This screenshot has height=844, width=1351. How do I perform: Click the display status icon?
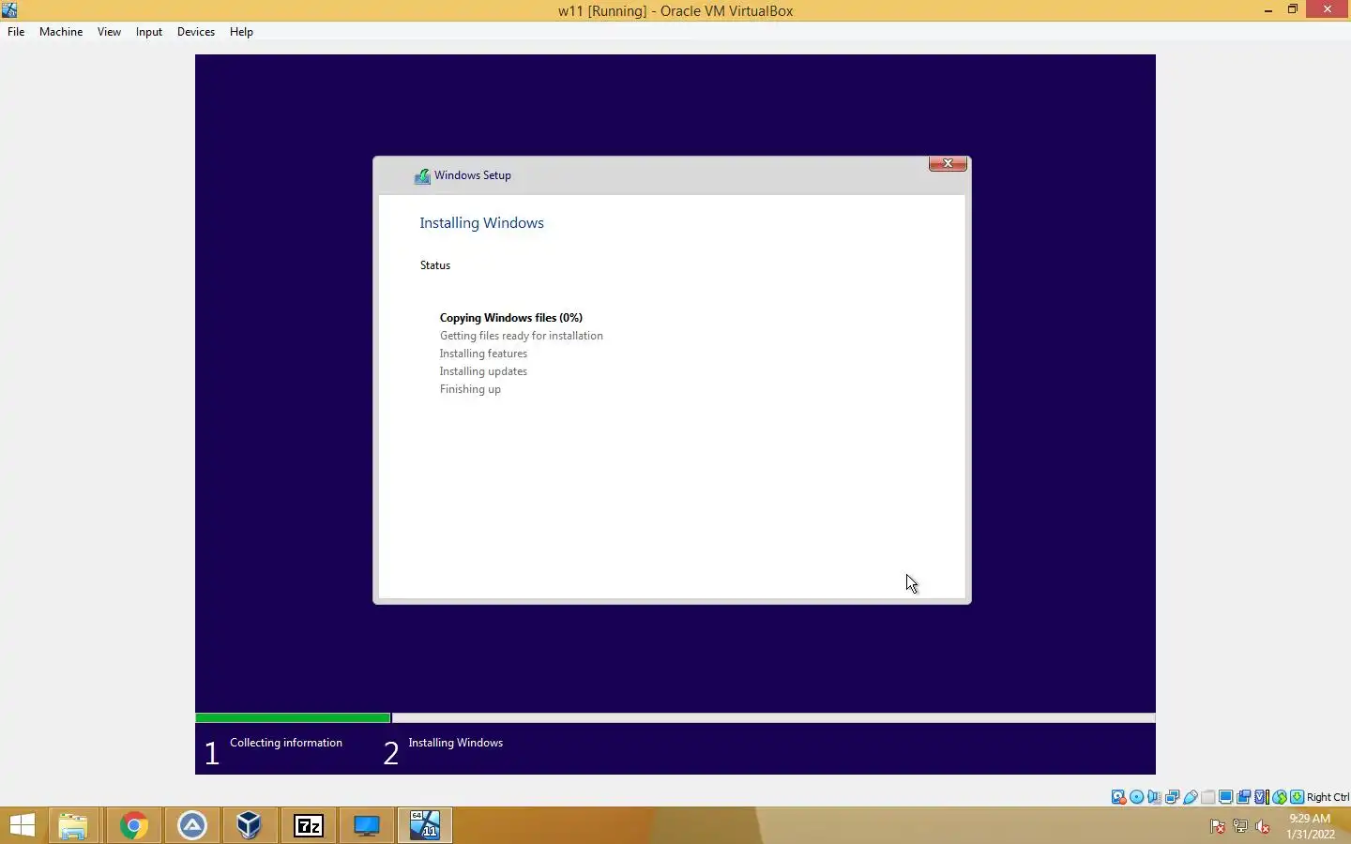click(1225, 797)
